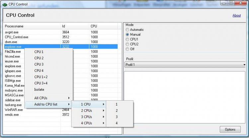Choose CPU 1 from context menu

pos(49,52)
